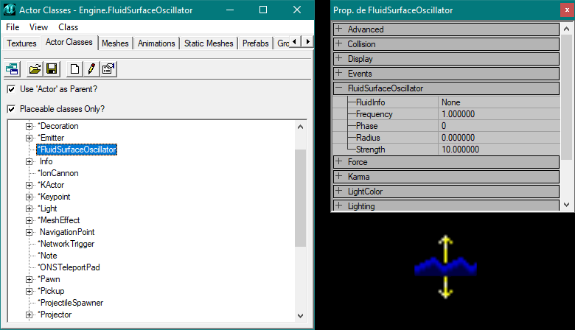Select the Actor Classes tab
Viewport: 575px width, 330px height.
click(x=69, y=42)
